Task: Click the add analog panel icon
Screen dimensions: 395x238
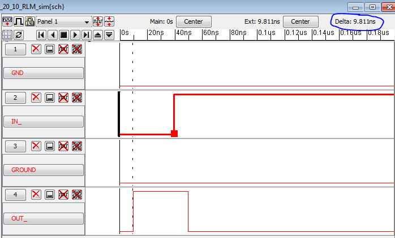Action: click(7, 21)
